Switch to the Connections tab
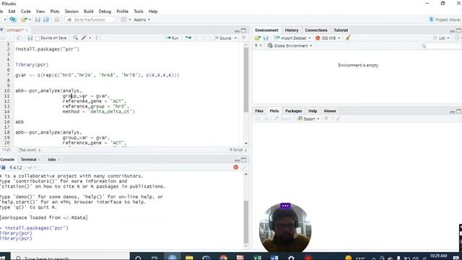This screenshot has height=260, width=462. pos(316,30)
